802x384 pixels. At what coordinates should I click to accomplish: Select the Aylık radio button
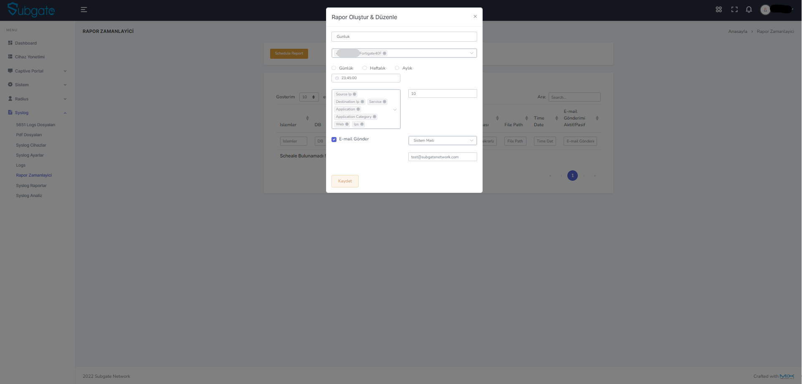tap(397, 67)
